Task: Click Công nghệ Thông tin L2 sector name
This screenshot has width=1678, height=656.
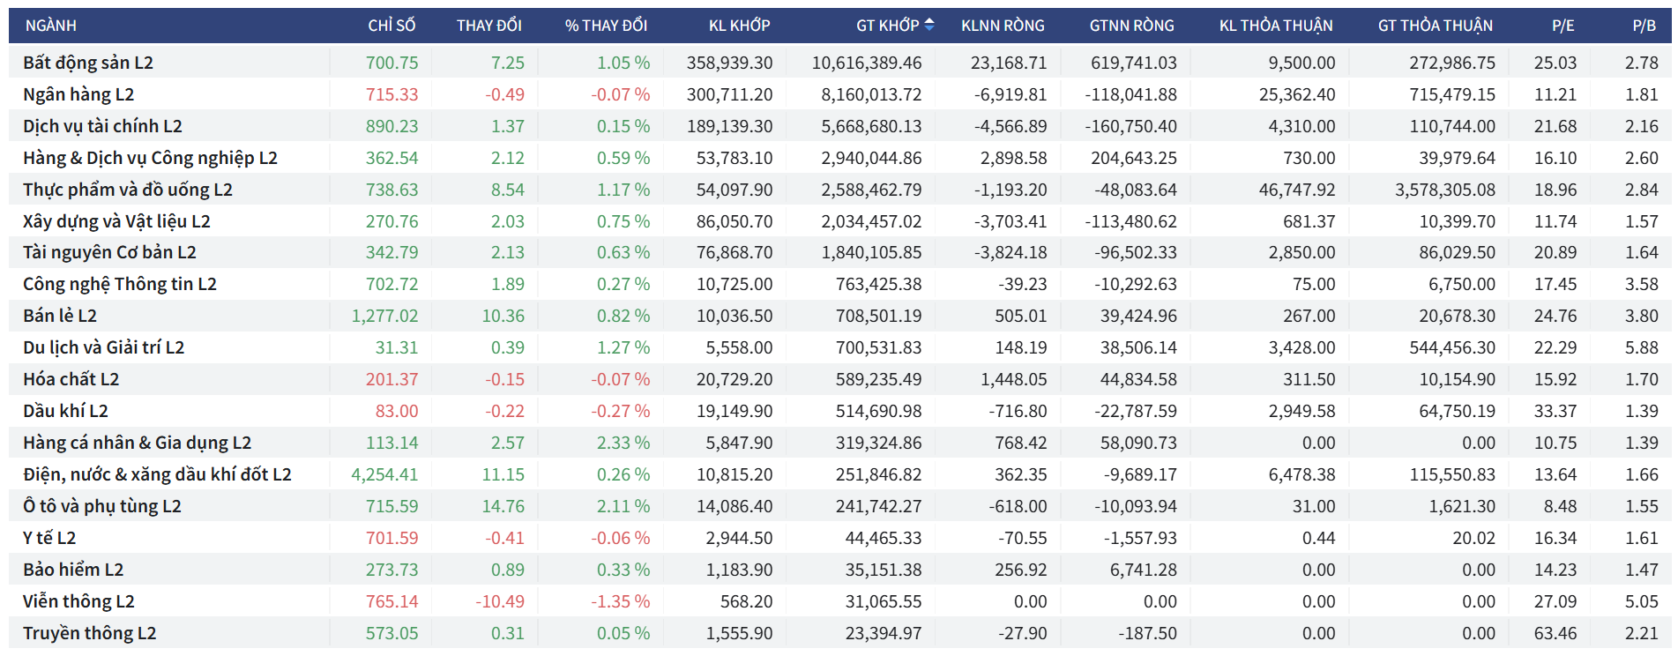Action: tap(120, 284)
